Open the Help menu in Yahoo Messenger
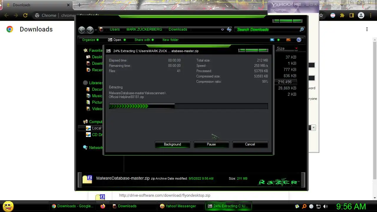This screenshot has width=377, height=212. [x=294, y=10]
